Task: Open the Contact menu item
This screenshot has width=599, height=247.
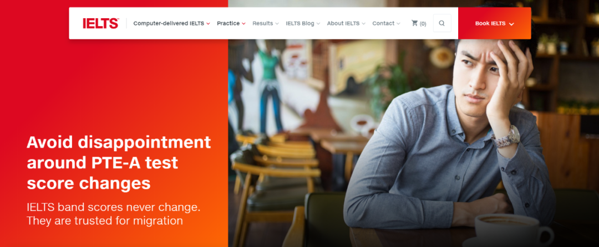Action: pyautogui.click(x=383, y=23)
